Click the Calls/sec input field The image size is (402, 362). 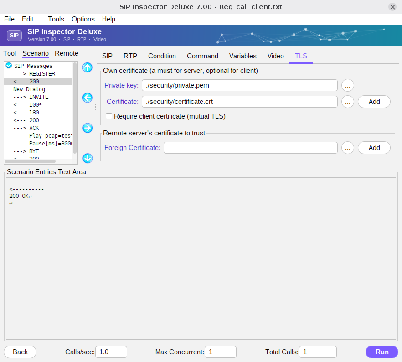111,352
